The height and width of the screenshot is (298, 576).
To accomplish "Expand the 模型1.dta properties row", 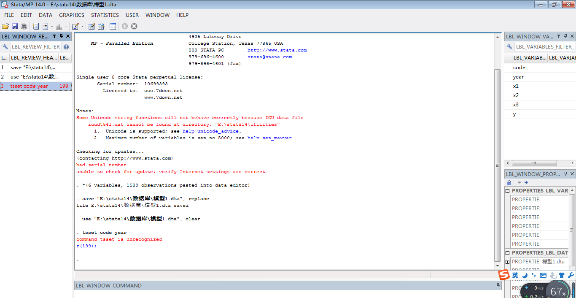I will click(x=508, y=262).
